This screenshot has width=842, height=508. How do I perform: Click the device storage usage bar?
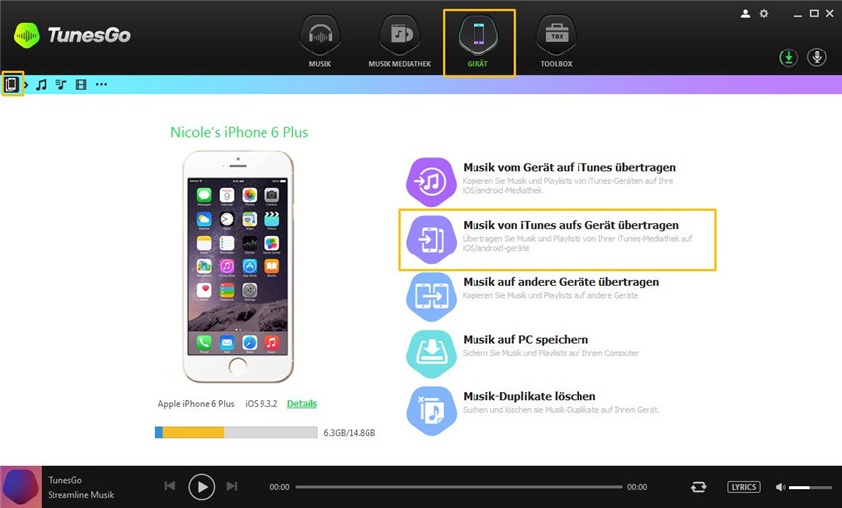(236, 433)
